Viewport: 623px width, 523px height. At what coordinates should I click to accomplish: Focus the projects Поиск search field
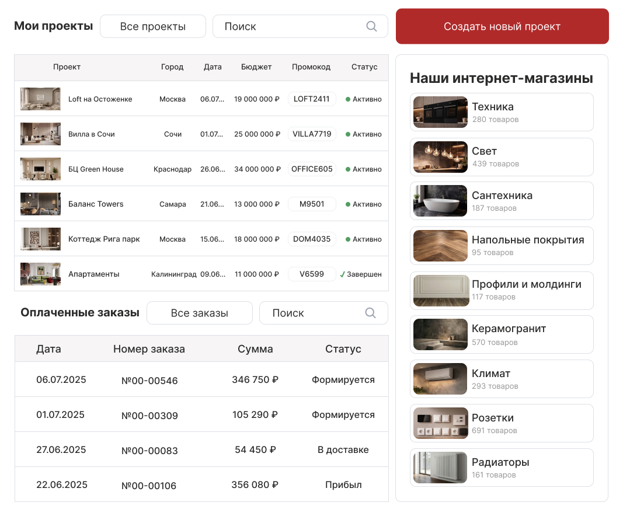tap(300, 27)
